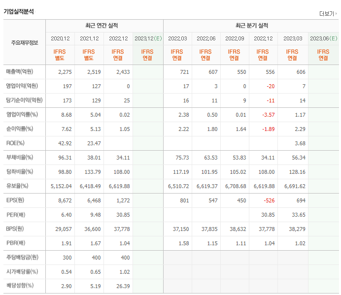Screen dimensions: 341x295
Task: Click the 2,433 revenue value
Action: click(x=123, y=72)
